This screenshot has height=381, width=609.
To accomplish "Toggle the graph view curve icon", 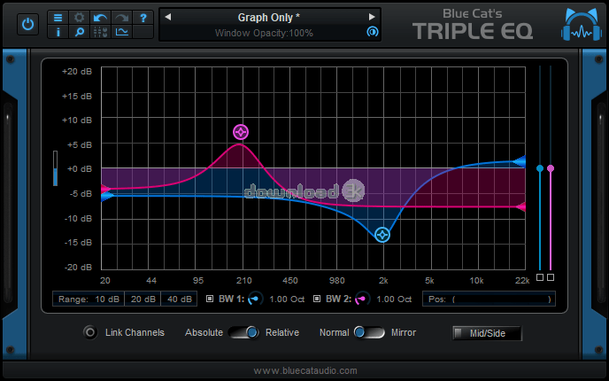I will 122,32.
